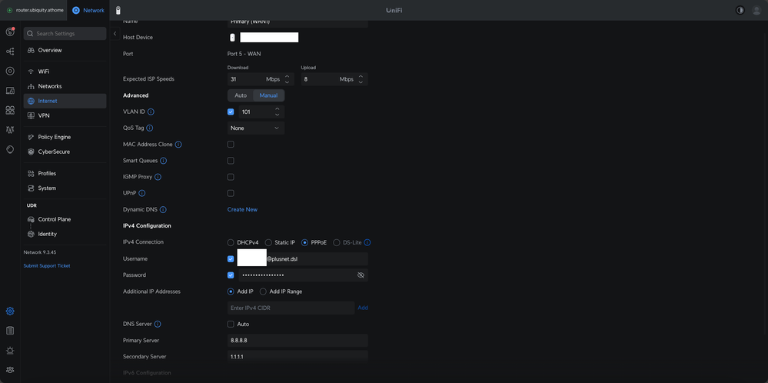Click the Download speed stepper arrows
The width and height of the screenshot is (768, 383).
tap(287, 79)
